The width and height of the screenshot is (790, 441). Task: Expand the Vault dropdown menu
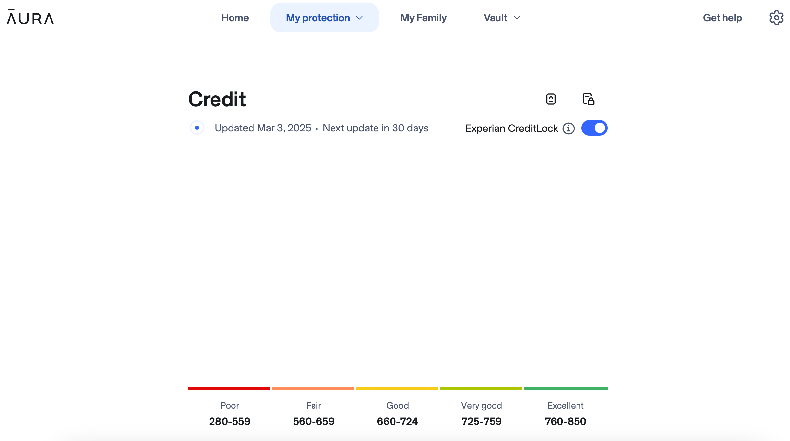pos(502,18)
